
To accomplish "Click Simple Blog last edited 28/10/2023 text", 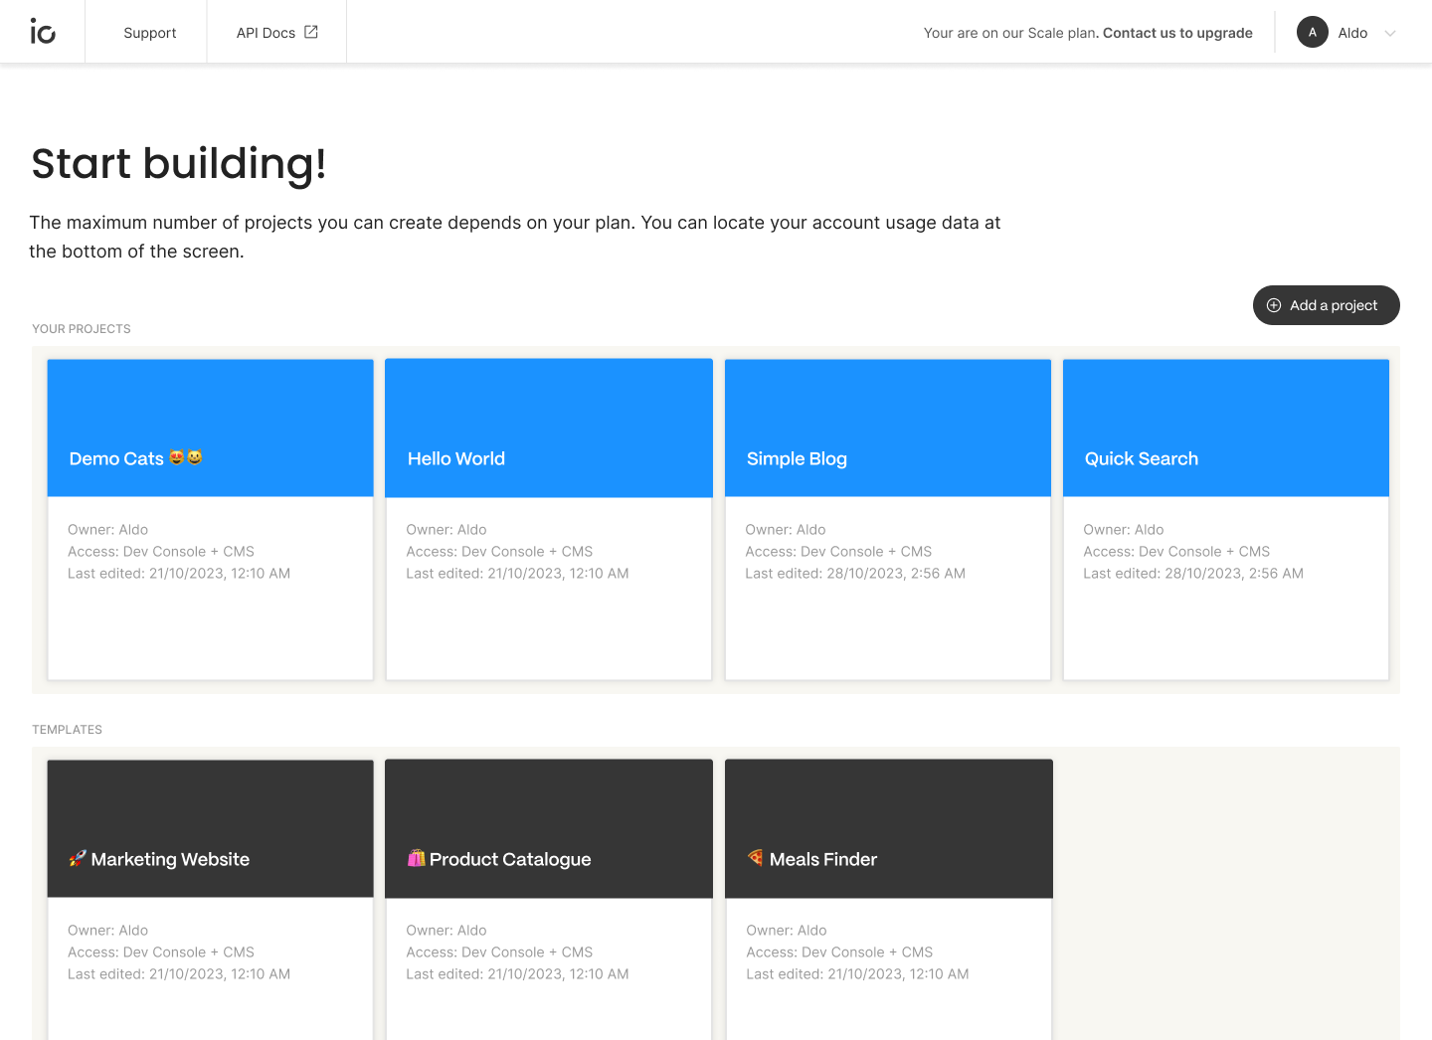I will click(855, 574).
